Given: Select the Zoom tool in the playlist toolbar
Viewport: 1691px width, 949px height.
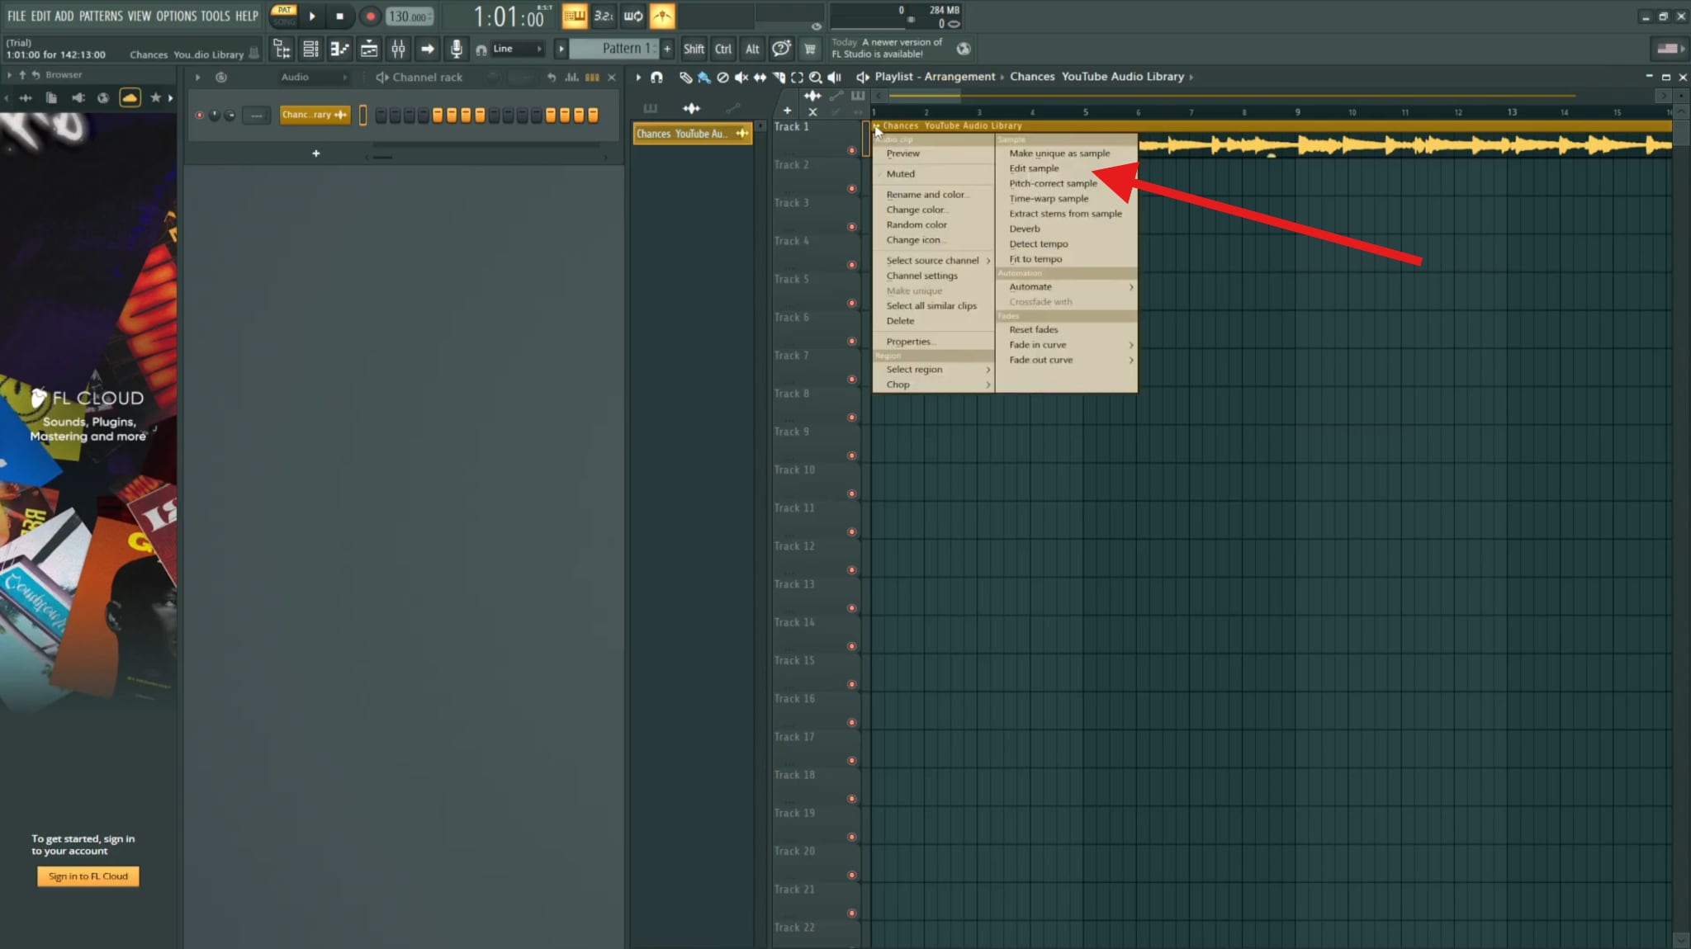Looking at the screenshot, I should coord(814,76).
